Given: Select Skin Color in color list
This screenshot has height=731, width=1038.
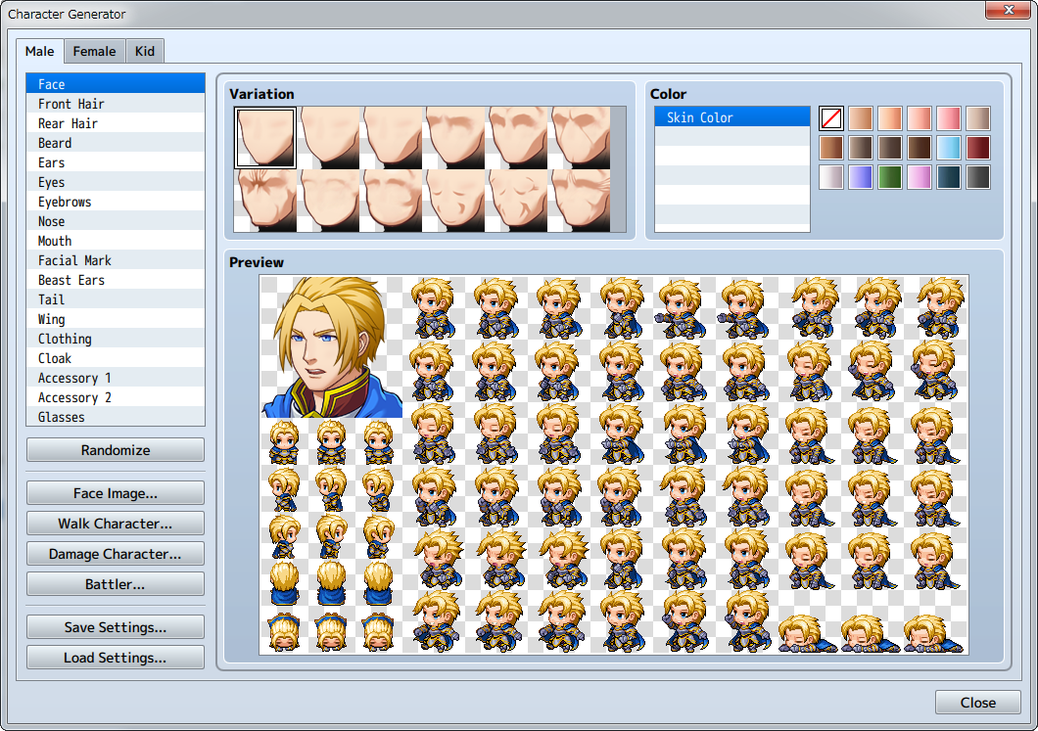Looking at the screenshot, I should [x=732, y=117].
